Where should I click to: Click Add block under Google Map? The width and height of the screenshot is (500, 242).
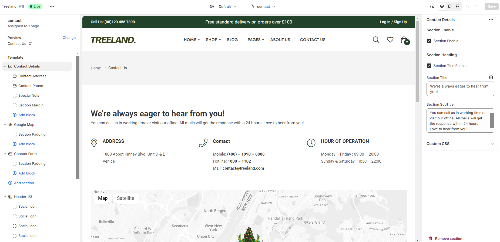[x=24, y=144]
